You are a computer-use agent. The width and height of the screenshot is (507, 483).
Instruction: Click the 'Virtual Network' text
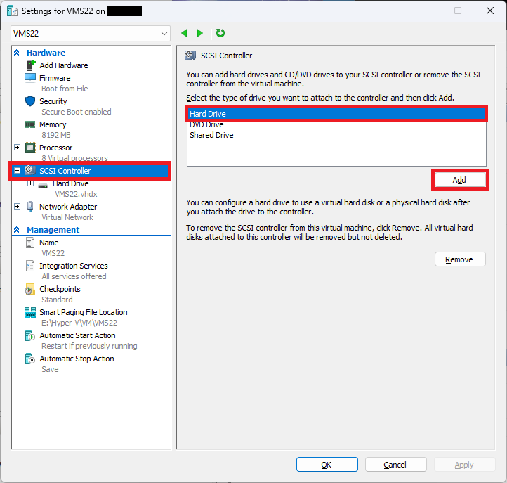(67, 217)
